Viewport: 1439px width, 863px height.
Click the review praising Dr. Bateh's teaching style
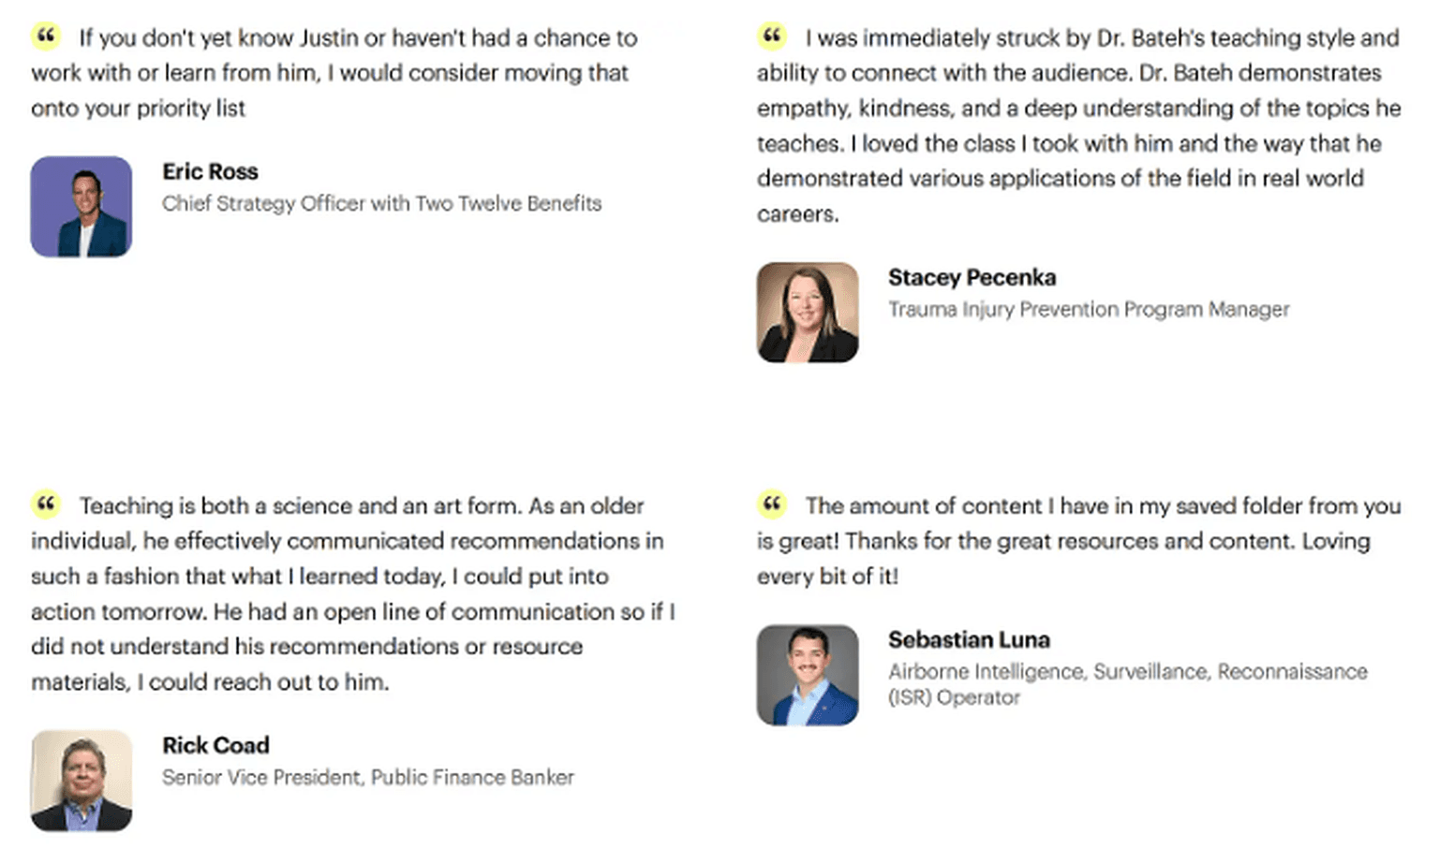tap(1077, 126)
